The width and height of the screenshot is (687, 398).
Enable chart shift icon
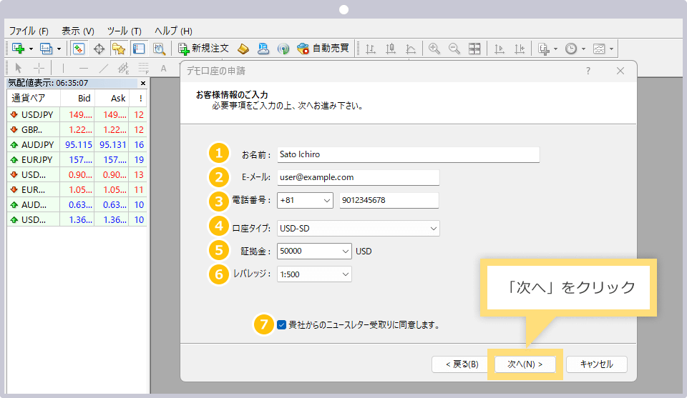520,49
